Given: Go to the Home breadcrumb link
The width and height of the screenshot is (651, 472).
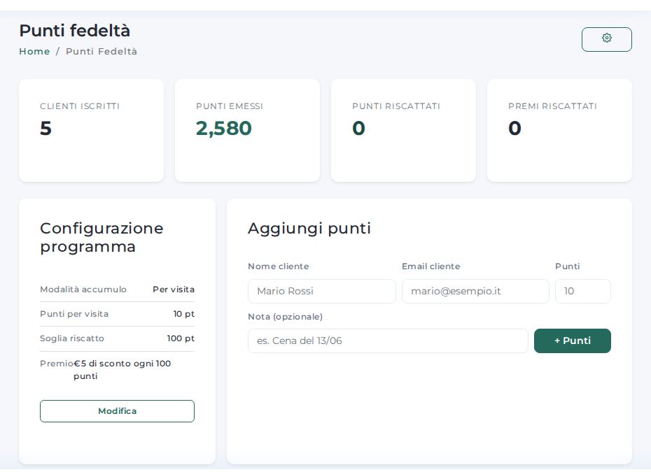Looking at the screenshot, I should (34, 52).
